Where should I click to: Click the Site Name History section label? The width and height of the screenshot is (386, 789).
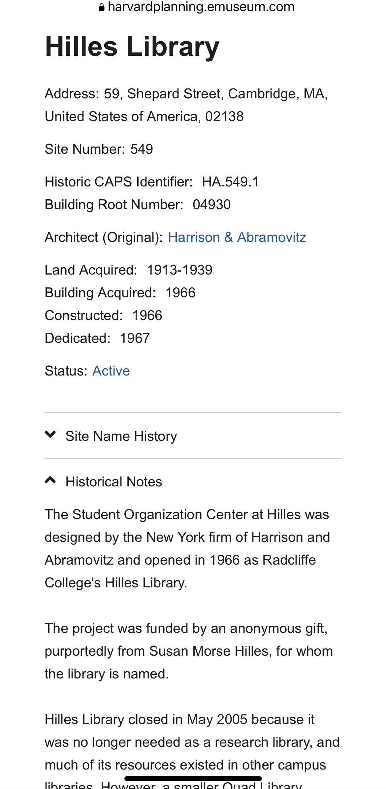click(x=121, y=436)
